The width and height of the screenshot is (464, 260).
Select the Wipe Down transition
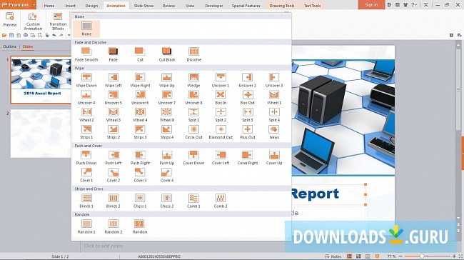[x=86, y=80]
